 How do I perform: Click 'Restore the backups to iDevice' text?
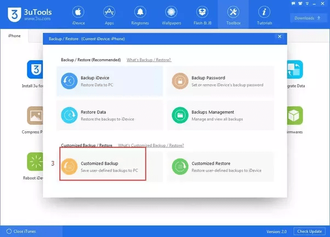[107, 119]
